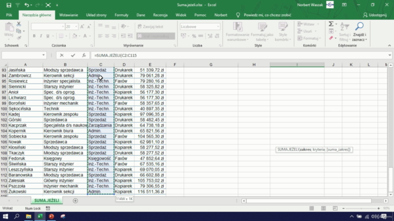Click the clear eraser icon
Screen dimensions: 394x221
click(331, 38)
